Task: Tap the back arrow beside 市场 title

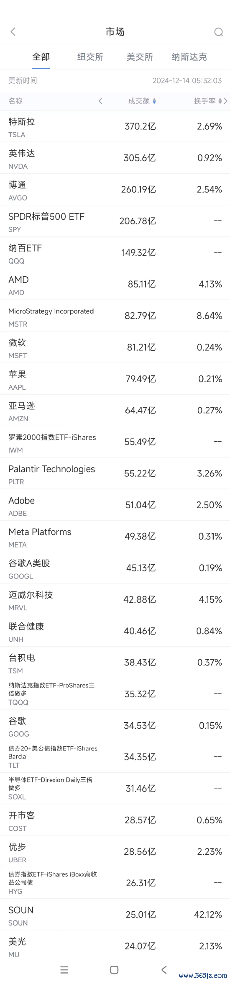Action: pos(13,32)
